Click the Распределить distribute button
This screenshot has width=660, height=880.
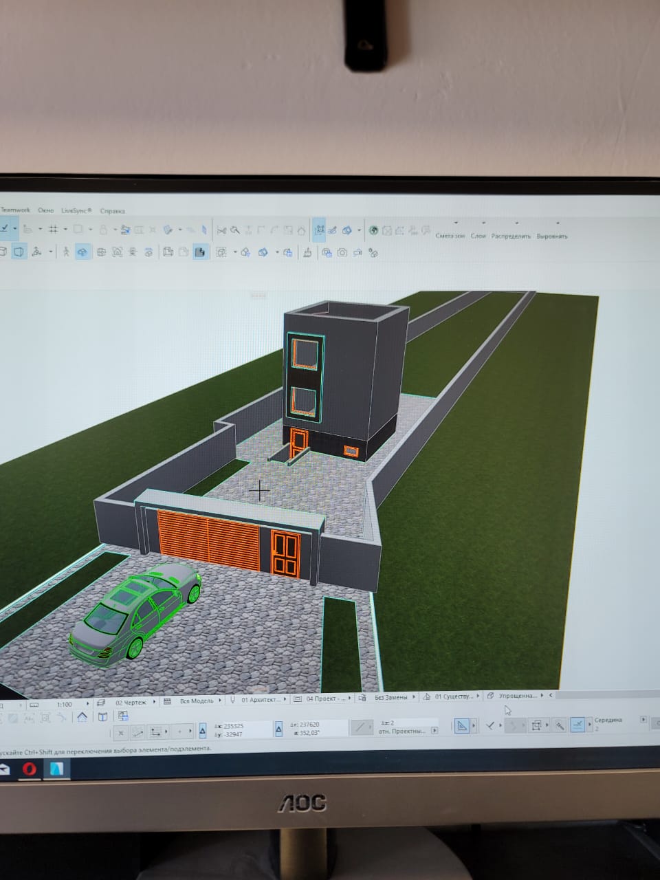click(x=511, y=236)
